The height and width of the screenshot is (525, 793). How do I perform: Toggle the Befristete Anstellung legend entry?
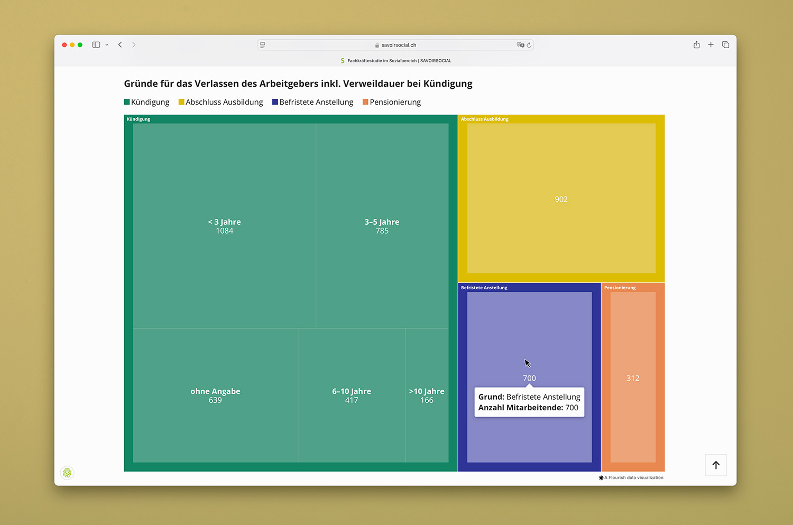pos(312,102)
